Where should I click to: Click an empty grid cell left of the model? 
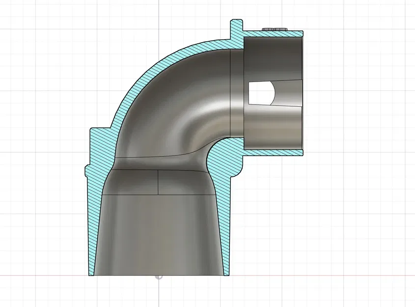point(39,147)
